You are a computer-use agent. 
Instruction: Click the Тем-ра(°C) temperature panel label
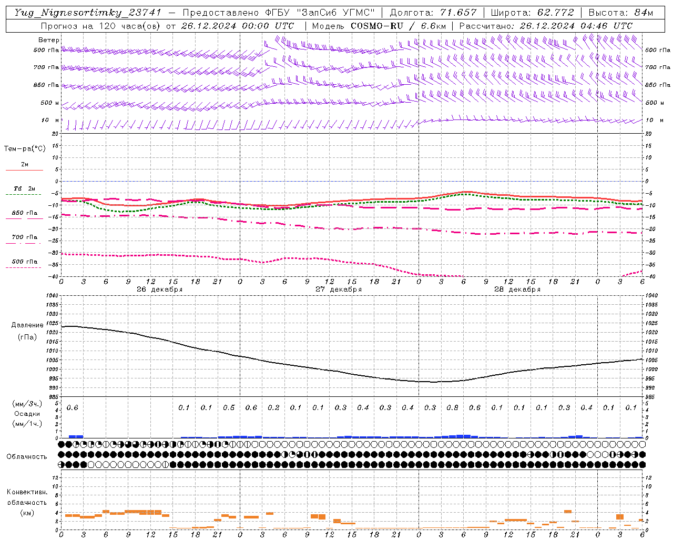click(x=25, y=148)
